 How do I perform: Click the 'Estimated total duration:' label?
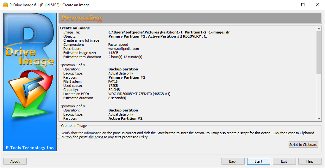(x=82, y=57)
